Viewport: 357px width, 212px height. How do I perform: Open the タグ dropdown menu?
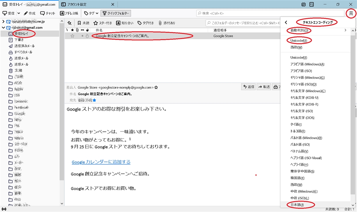click(x=91, y=13)
